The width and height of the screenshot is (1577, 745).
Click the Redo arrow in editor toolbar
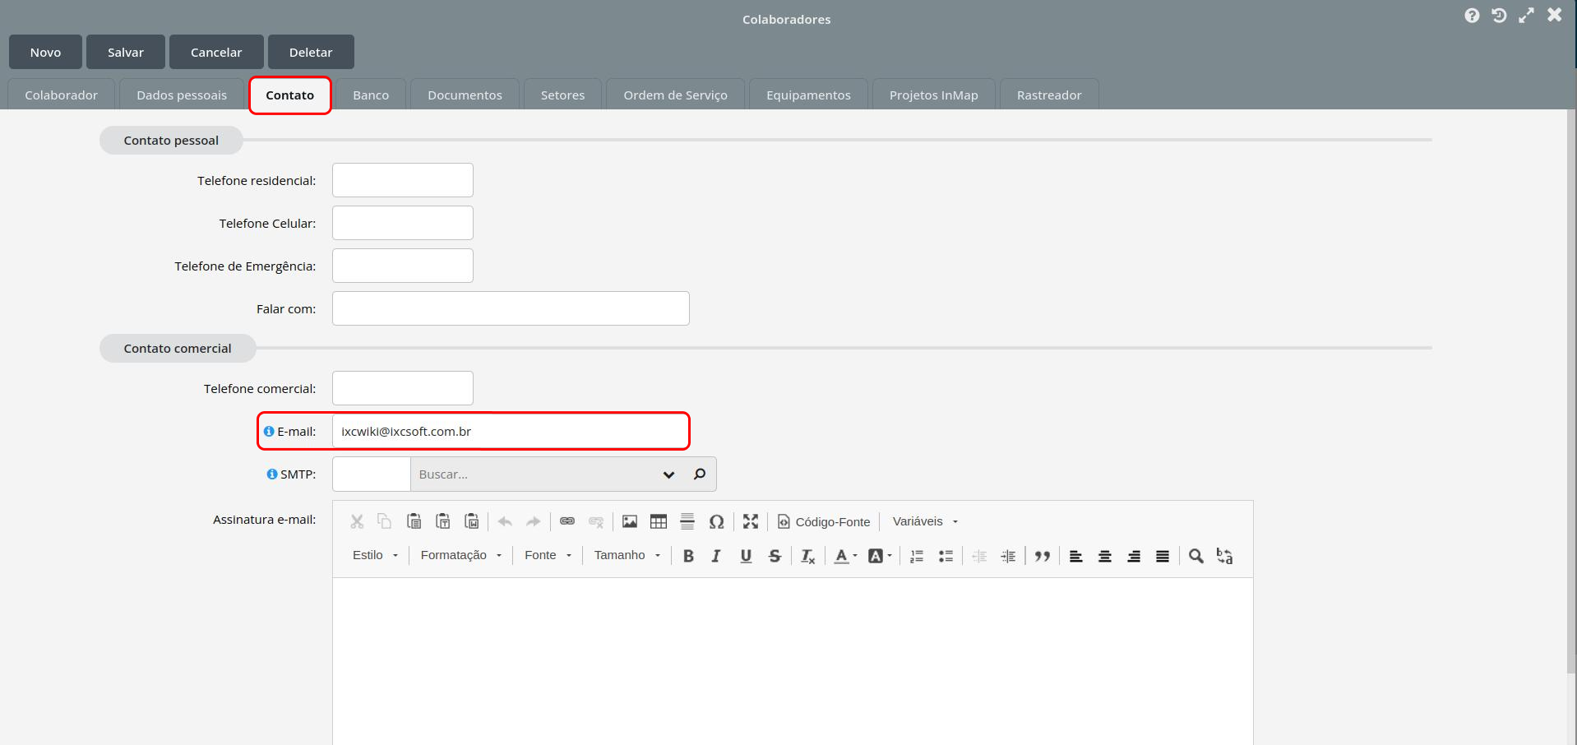(x=534, y=521)
